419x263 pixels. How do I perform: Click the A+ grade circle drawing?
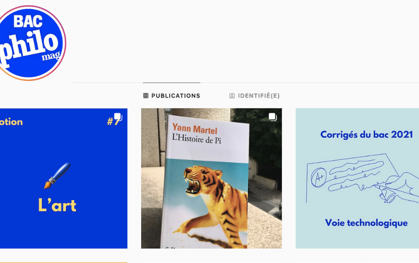pyautogui.click(x=319, y=177)
